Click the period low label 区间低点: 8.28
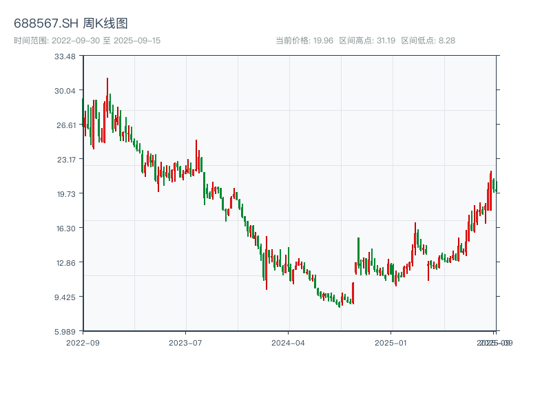Image resolution: width=551 pixels, height=413 pixels. click(x=428, y=41)
